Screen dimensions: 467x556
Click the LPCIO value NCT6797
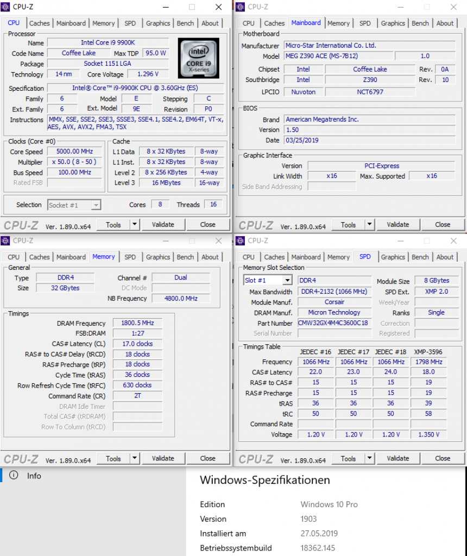[x=370, y=92]
